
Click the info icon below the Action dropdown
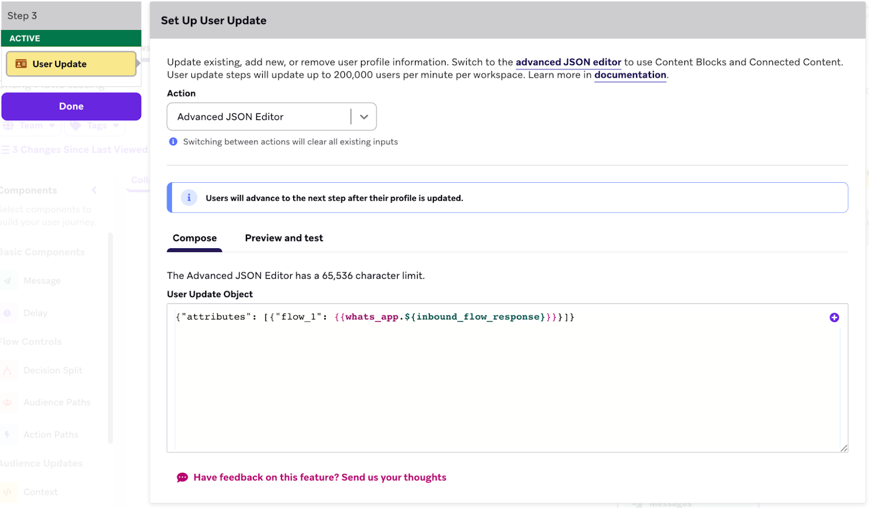(173, 141)
